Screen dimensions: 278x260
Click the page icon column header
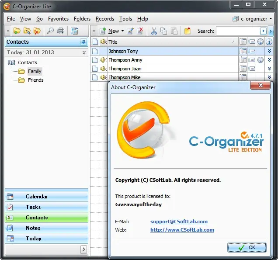95,42
